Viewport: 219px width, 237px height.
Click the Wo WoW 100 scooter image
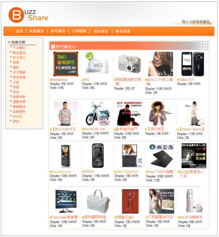pos(98,113)
